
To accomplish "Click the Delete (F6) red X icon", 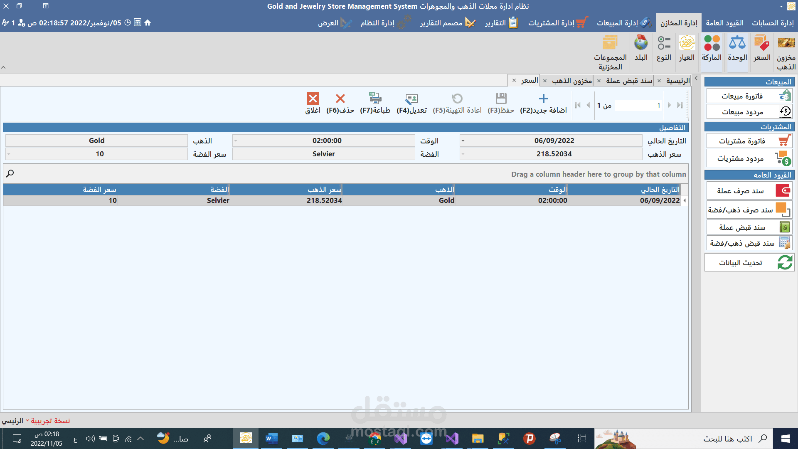I will pyautogui.click(x=340, y=99).
